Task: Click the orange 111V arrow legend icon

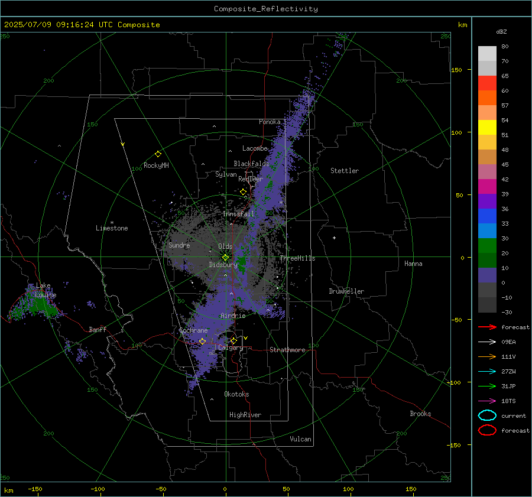Action: click(x=487, y=356)
